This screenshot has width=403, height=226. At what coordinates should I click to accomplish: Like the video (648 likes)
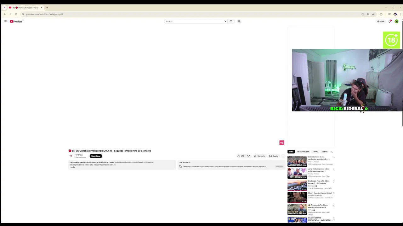click(241, 156)
